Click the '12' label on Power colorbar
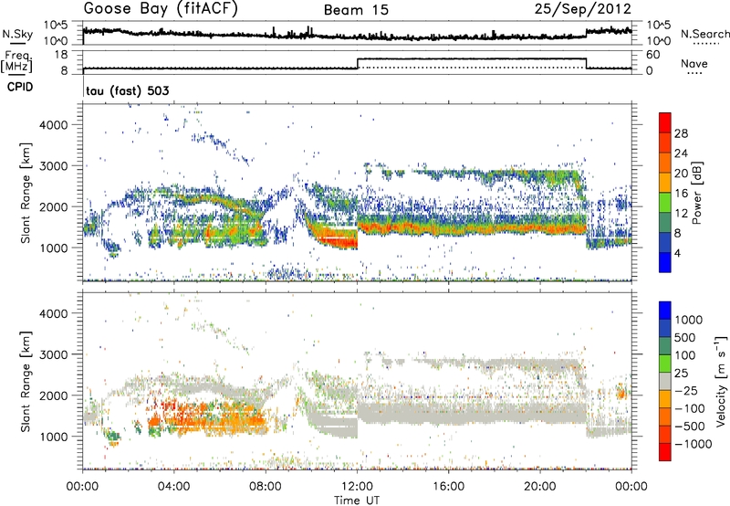The width and height of the screenshot is (730, 506). pos(681,214)
